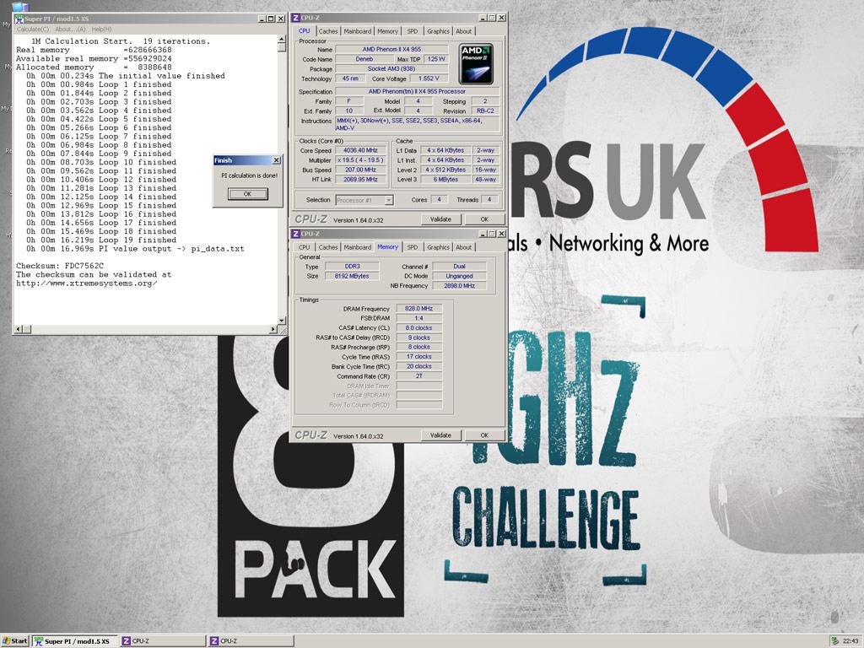Select About tab in top CPU-Z window

coord(463,31)
